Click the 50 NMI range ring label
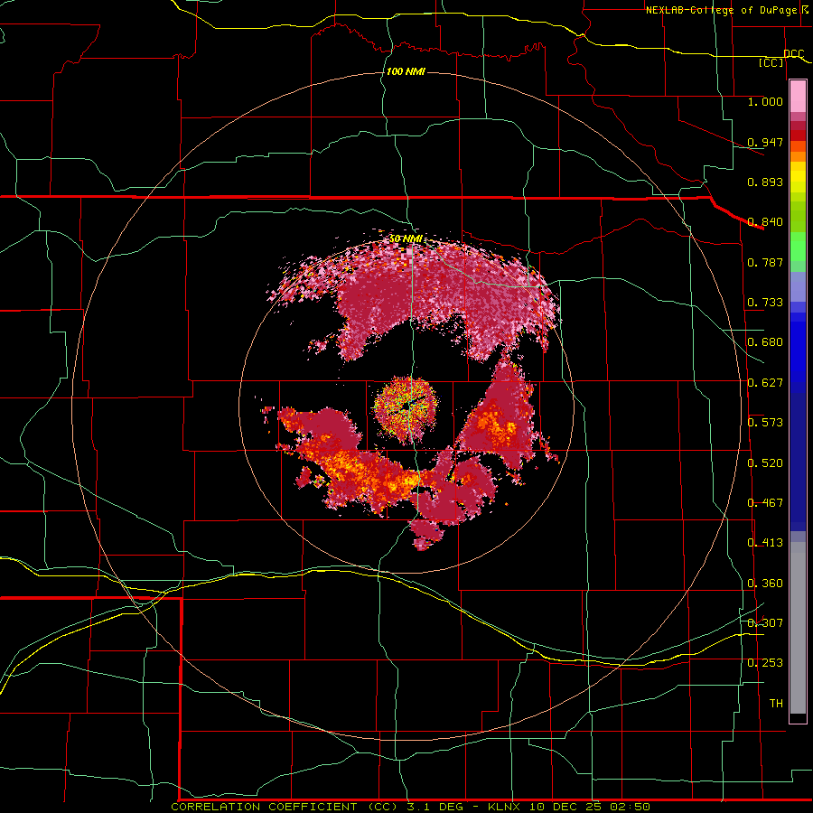813x813 pixels. tap(406, 238)
